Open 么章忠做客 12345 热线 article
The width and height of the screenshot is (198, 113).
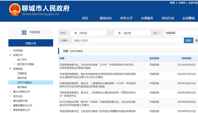coord(97,85)
